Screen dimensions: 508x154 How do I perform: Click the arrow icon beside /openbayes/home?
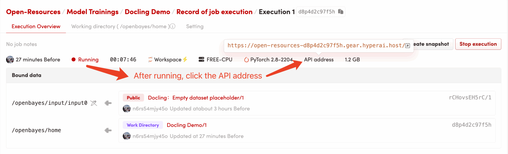click(108, 130)
